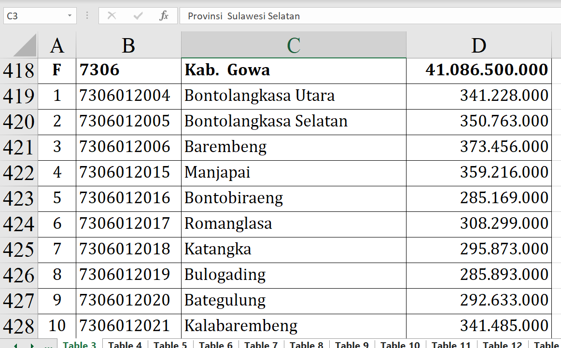Open Insert Function fx dialog
561x348 pixels.
click(x=164, y=16)
